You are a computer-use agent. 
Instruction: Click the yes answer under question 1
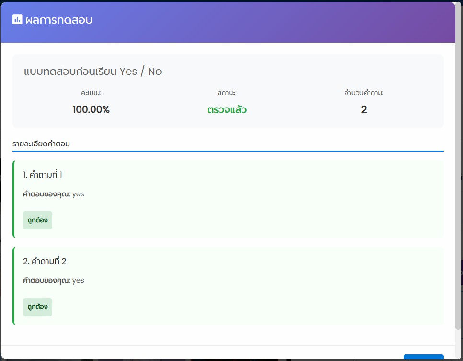[78, 194]
